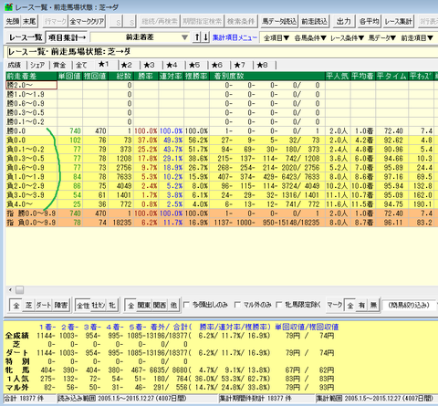Click the レース集計 button
Screen dimensions: 438x406
[x=398, y=21]
